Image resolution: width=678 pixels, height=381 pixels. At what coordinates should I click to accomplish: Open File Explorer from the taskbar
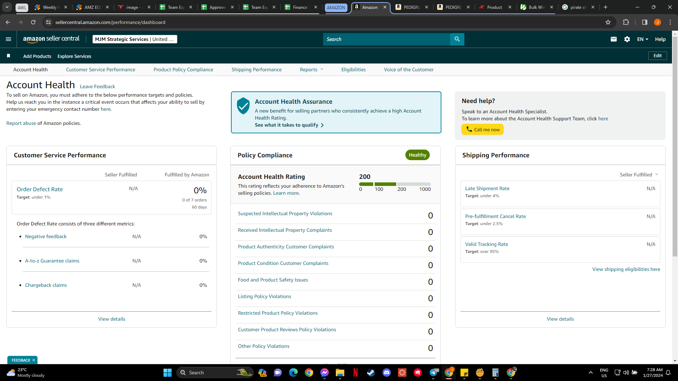(x=340, y=373)
